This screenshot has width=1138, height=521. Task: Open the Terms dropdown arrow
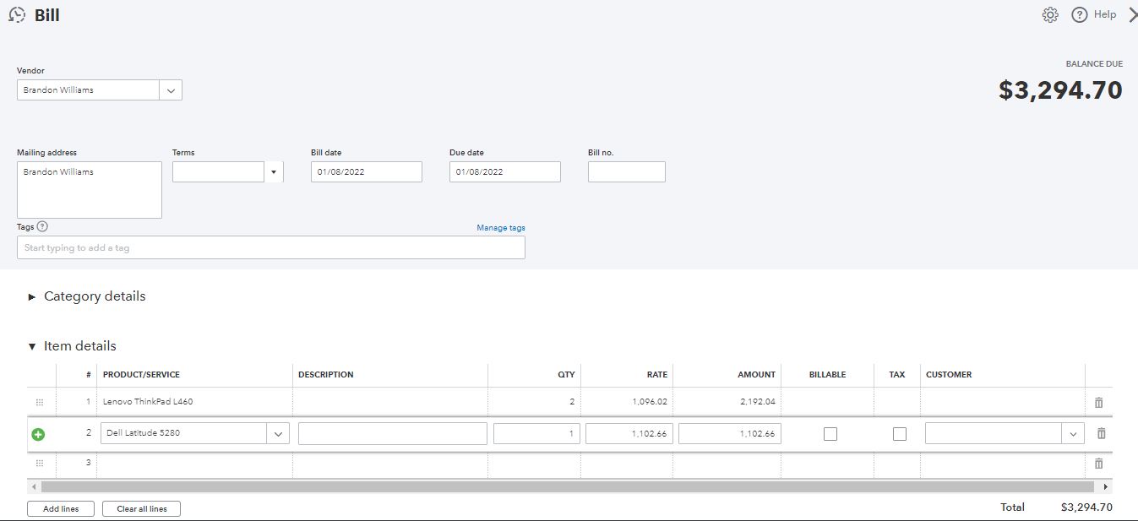tap(274, 172)
